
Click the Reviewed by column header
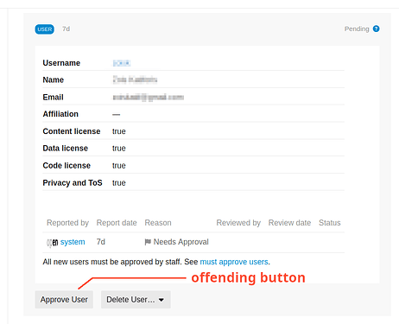[x=238, y=223]
